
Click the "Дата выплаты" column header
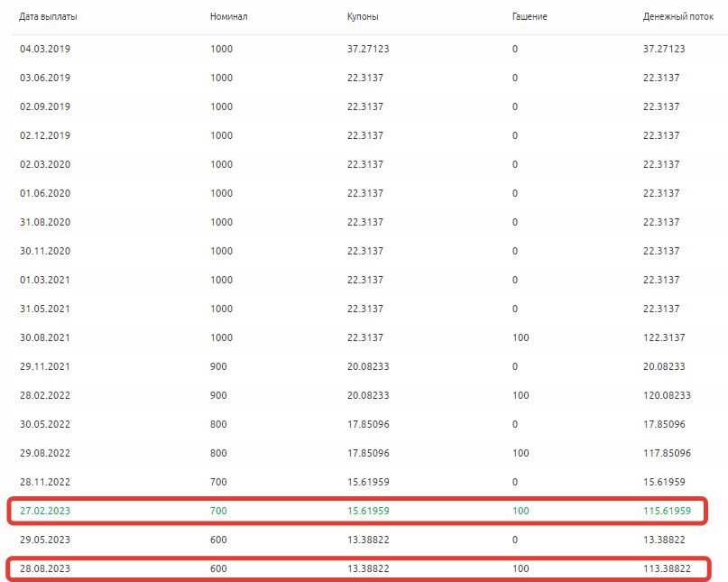pyautogui.click(x=49, y=17)
